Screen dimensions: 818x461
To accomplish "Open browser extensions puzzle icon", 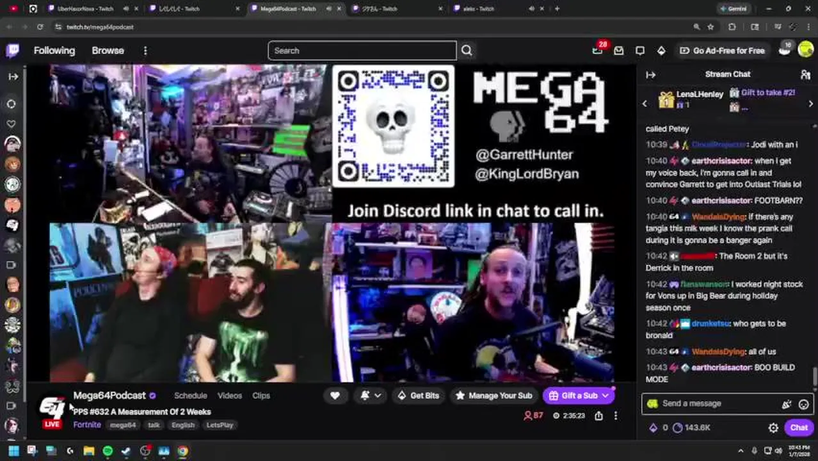I will tap(732, 27).
